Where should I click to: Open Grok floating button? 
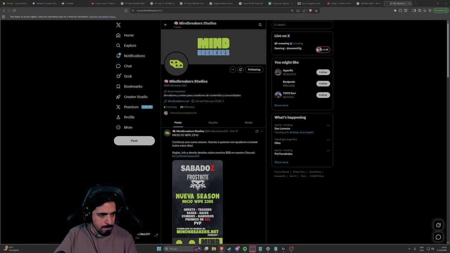click(438, 225)
